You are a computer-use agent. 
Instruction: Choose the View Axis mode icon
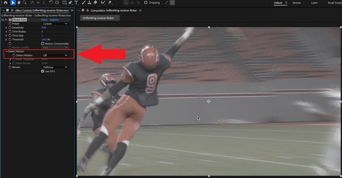(138, 3)
